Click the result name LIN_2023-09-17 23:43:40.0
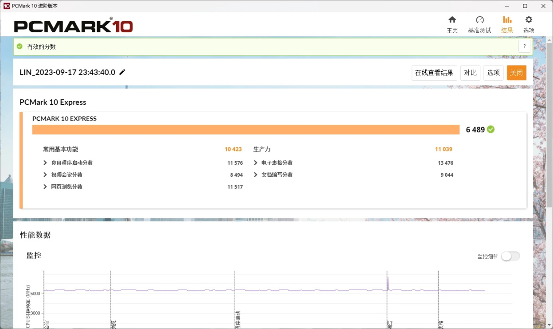This screenshot has height=329, width=553. [x=67, y=72]
